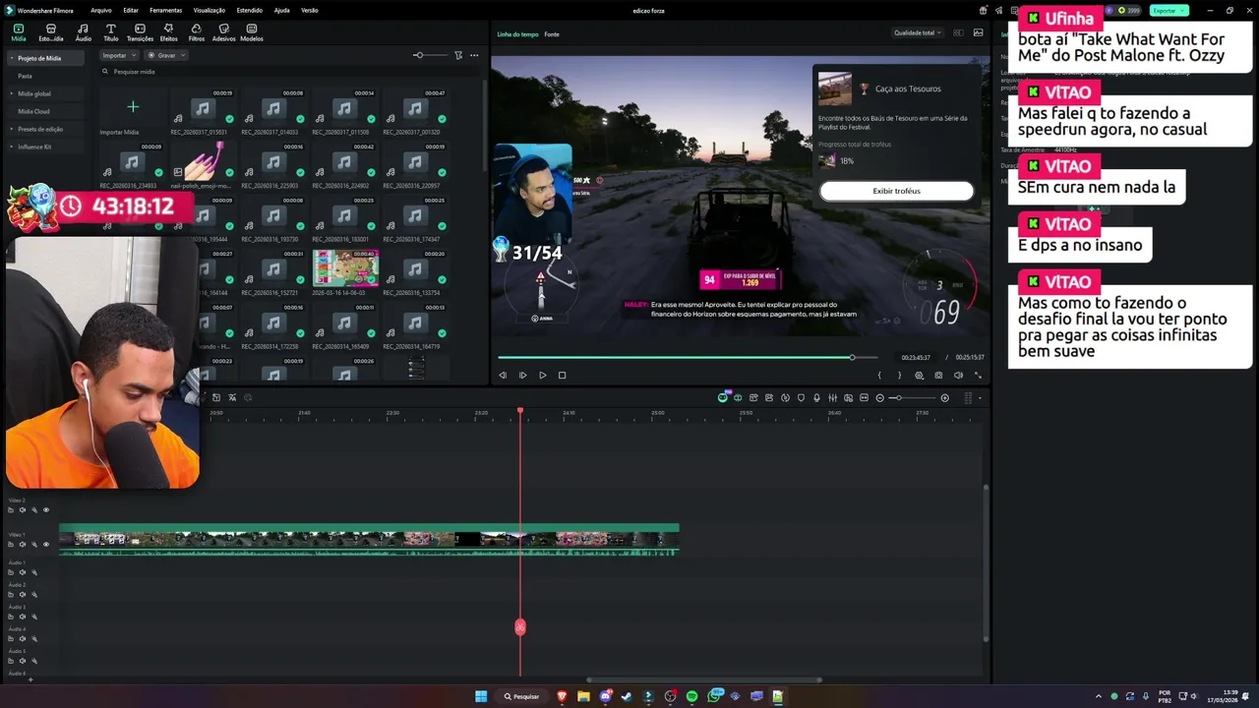Screen dimensions: 1259x708
Task: Open the Estoque de mídia (stock) panel
Action: [x=50, y=32]
